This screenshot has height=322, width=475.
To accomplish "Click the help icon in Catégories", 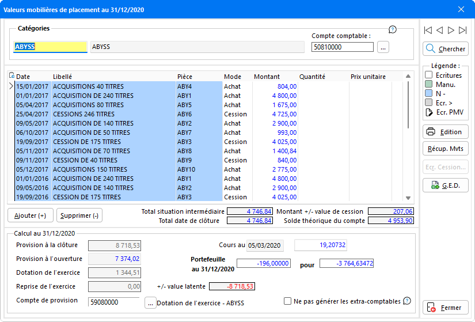I will point(393,29).
